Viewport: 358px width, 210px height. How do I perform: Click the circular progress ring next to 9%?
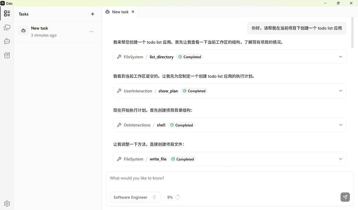tap(178, 197)
